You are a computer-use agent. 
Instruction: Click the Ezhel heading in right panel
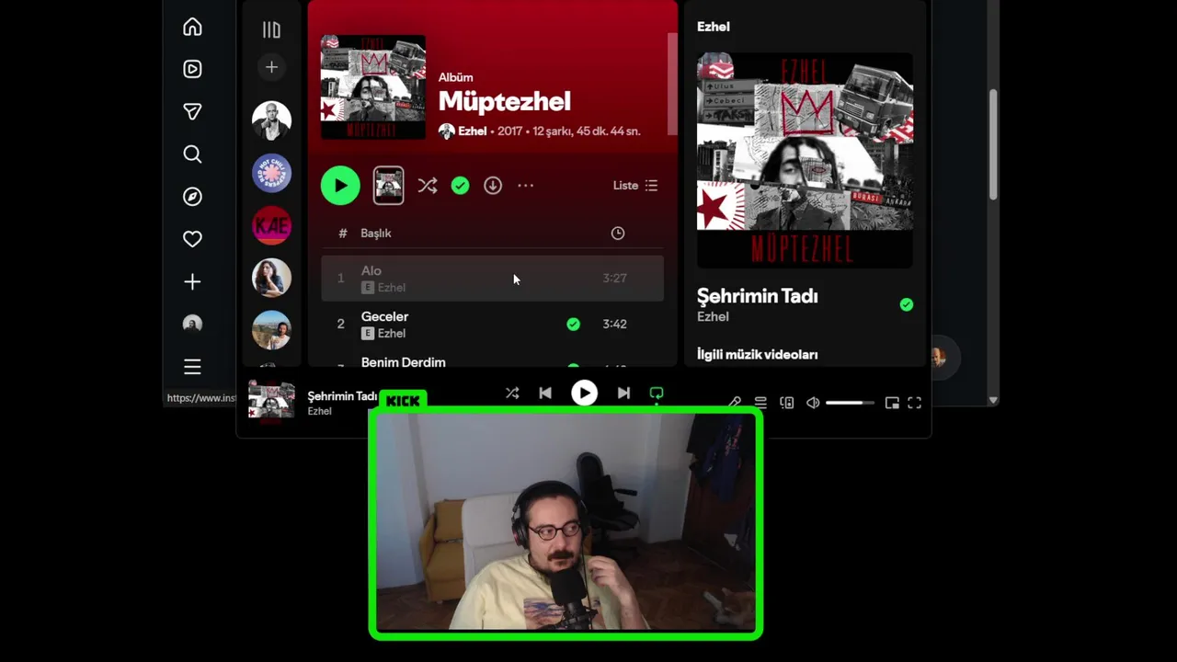coord(714,27)
